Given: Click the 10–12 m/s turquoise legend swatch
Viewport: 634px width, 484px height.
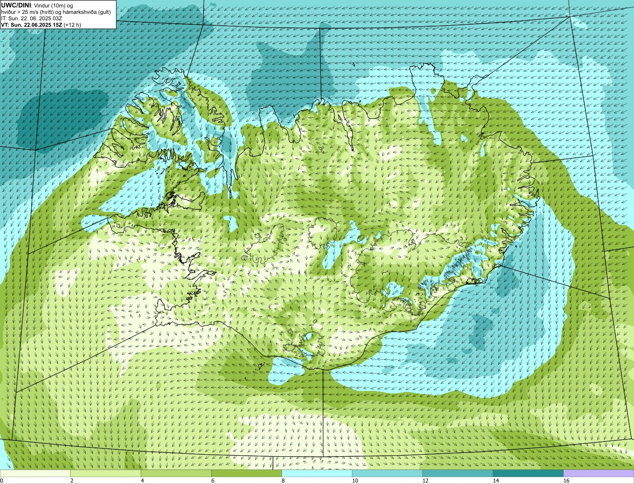Looking at the screenshot, I should [x=387, y=474].
